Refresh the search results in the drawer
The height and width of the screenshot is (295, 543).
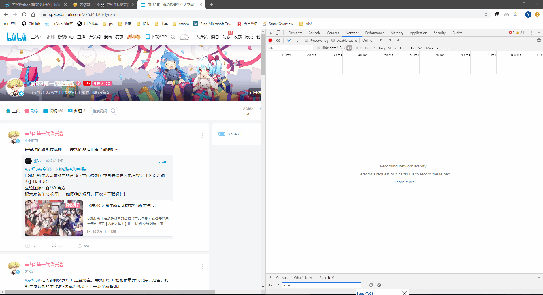pos(371,285)
